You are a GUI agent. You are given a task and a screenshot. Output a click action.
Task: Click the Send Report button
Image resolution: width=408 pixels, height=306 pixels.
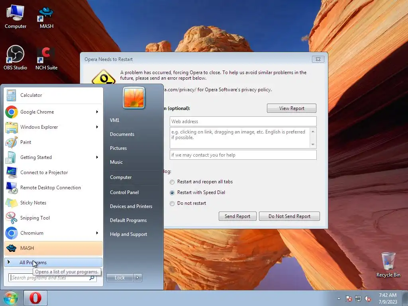pyautogui.click(x=237, y=216)
